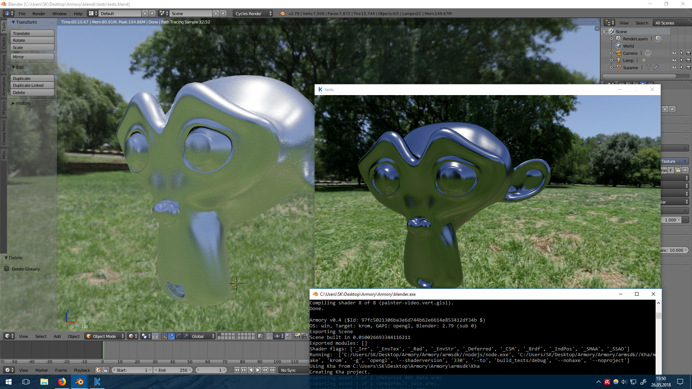Expand RenderLayers in outliner
This screenshot has height=389, width=692.
[611, 39]
